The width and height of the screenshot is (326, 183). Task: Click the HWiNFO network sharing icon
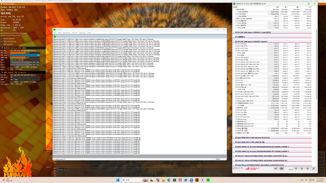click(x=276, y=169)
